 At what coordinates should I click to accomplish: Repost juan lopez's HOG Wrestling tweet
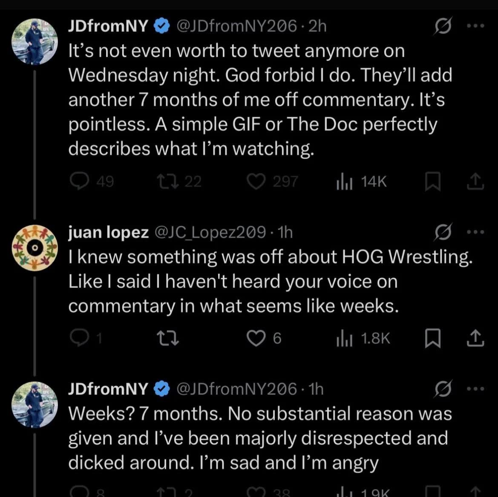pyautogui.click(x=169, y=338)
